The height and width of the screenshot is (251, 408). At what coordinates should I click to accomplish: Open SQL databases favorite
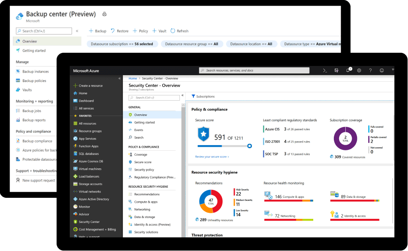click(x=86, y=153)
